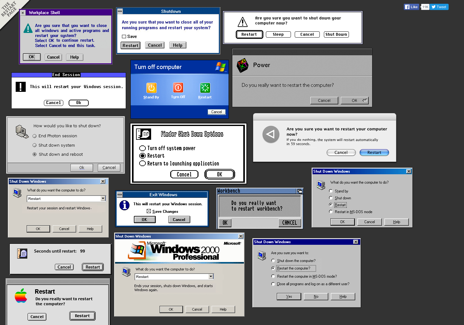Screen dimensions: 464x325
Task: Click the monitor icon in the Windows 2000 dialog
Action: click(x=126, y=272)
